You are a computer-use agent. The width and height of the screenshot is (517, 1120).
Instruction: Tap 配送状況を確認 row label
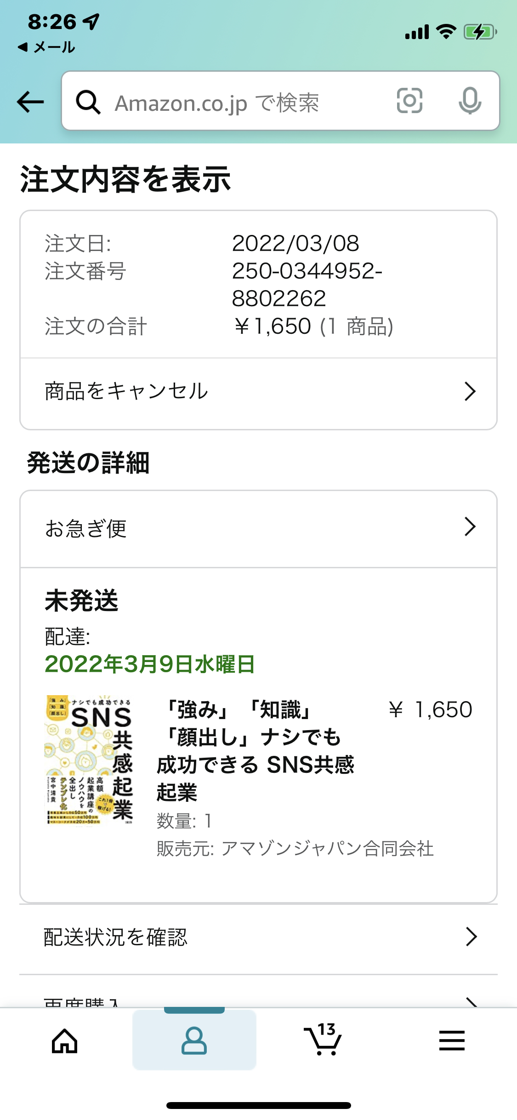115,937
